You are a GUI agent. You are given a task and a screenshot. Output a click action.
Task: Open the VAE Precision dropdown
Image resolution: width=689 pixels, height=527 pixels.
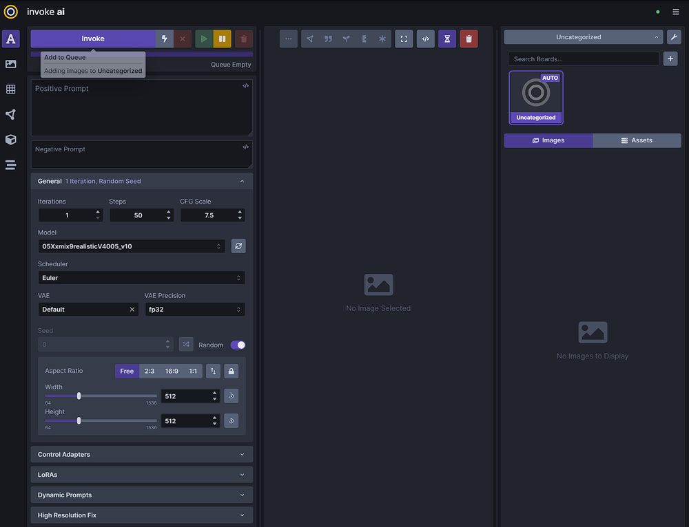click(x=195, y=309)
